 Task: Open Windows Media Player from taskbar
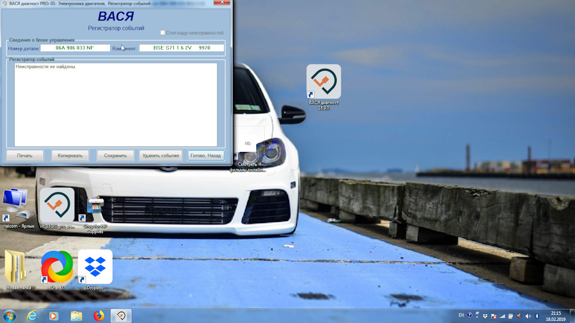53,316
